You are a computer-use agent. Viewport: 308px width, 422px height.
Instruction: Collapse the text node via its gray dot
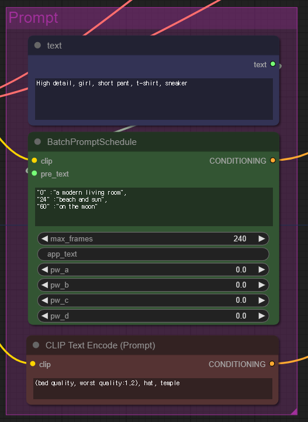pyautogui.click(x=37, y=45)
